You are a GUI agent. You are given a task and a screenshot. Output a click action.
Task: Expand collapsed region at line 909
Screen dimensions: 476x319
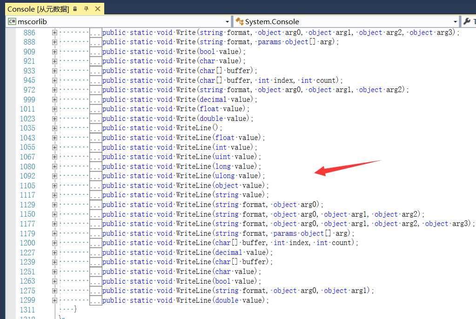(54, 52)
